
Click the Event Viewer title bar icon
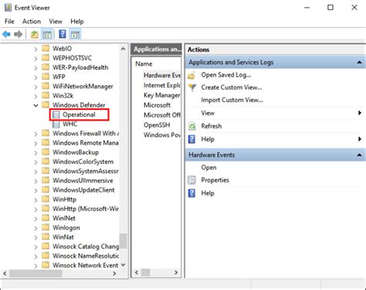click(x=8, y=8)
